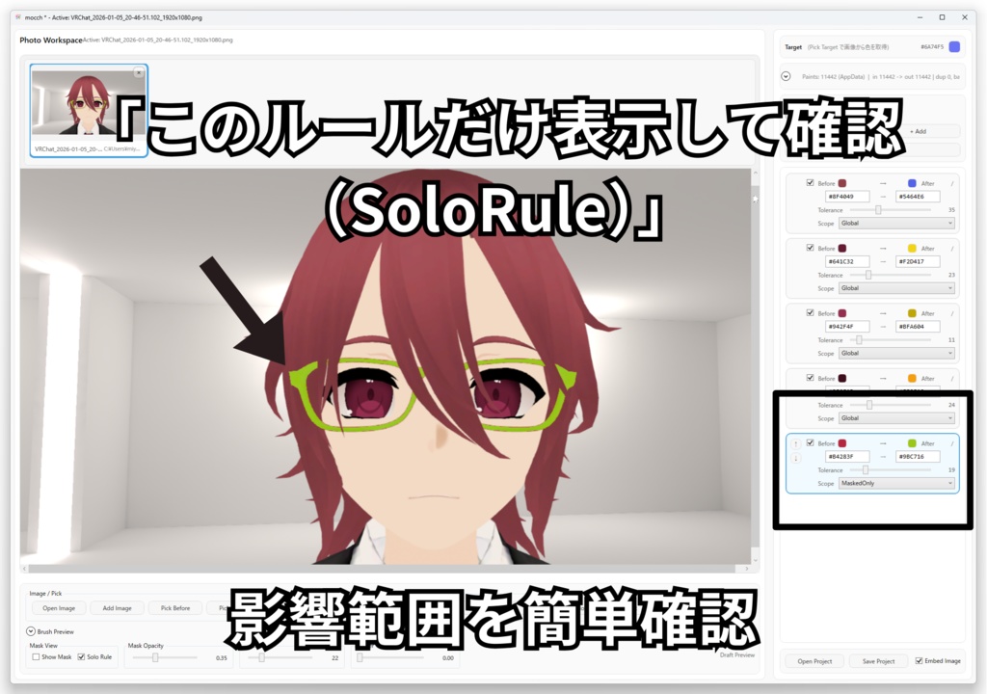Click the + Add rule button

918,131
